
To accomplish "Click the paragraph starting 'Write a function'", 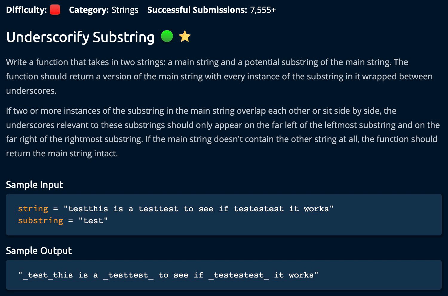I will click(219, 76).
